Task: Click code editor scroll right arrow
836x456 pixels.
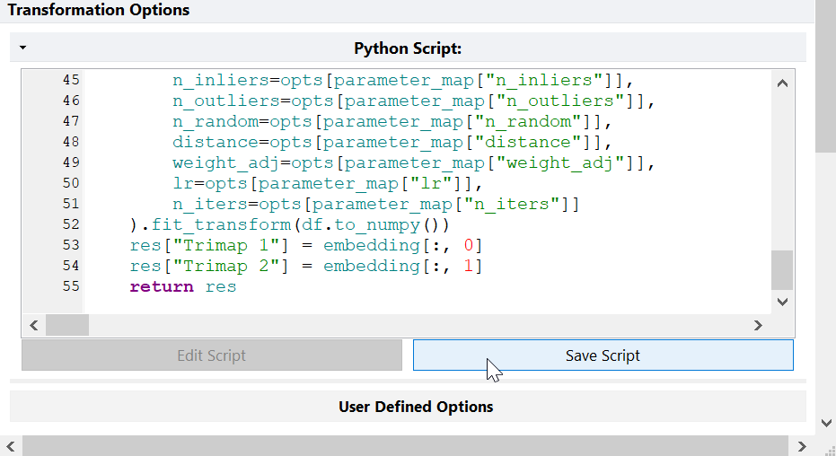Action: (x=758, y=325)
